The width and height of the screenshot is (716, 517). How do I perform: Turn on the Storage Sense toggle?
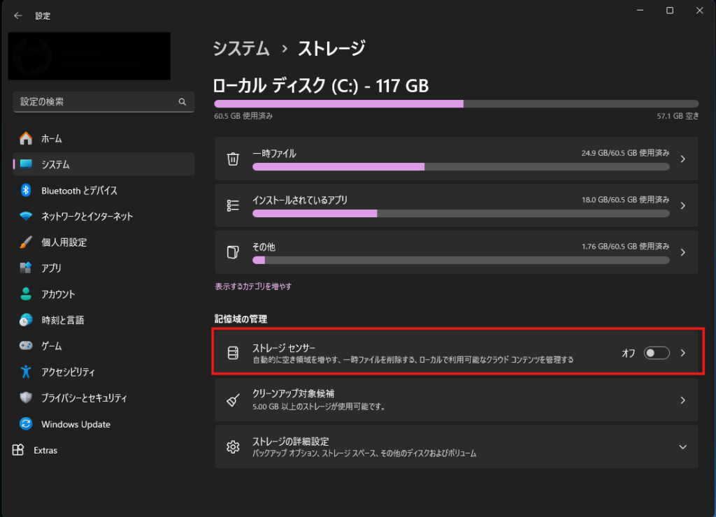(657, 353)
